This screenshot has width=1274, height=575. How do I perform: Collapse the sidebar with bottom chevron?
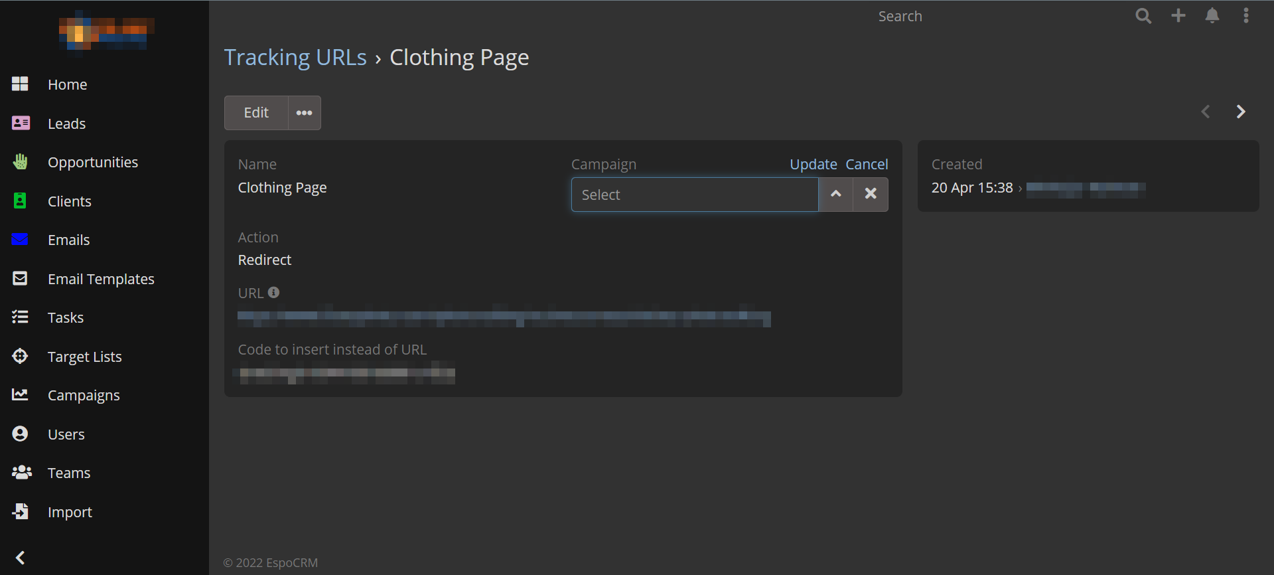pyautogui.click(x=21, y=558)
